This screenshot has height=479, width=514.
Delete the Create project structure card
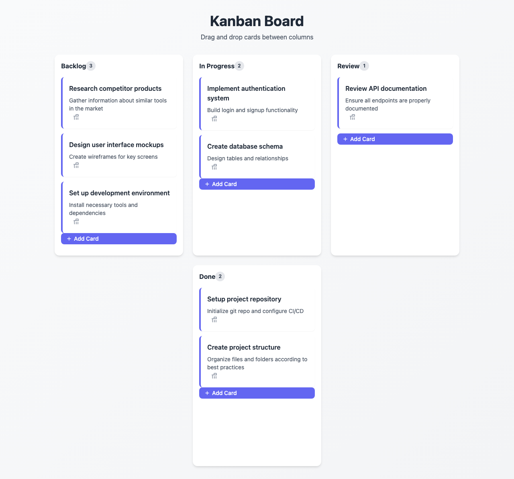coord(214,376)
